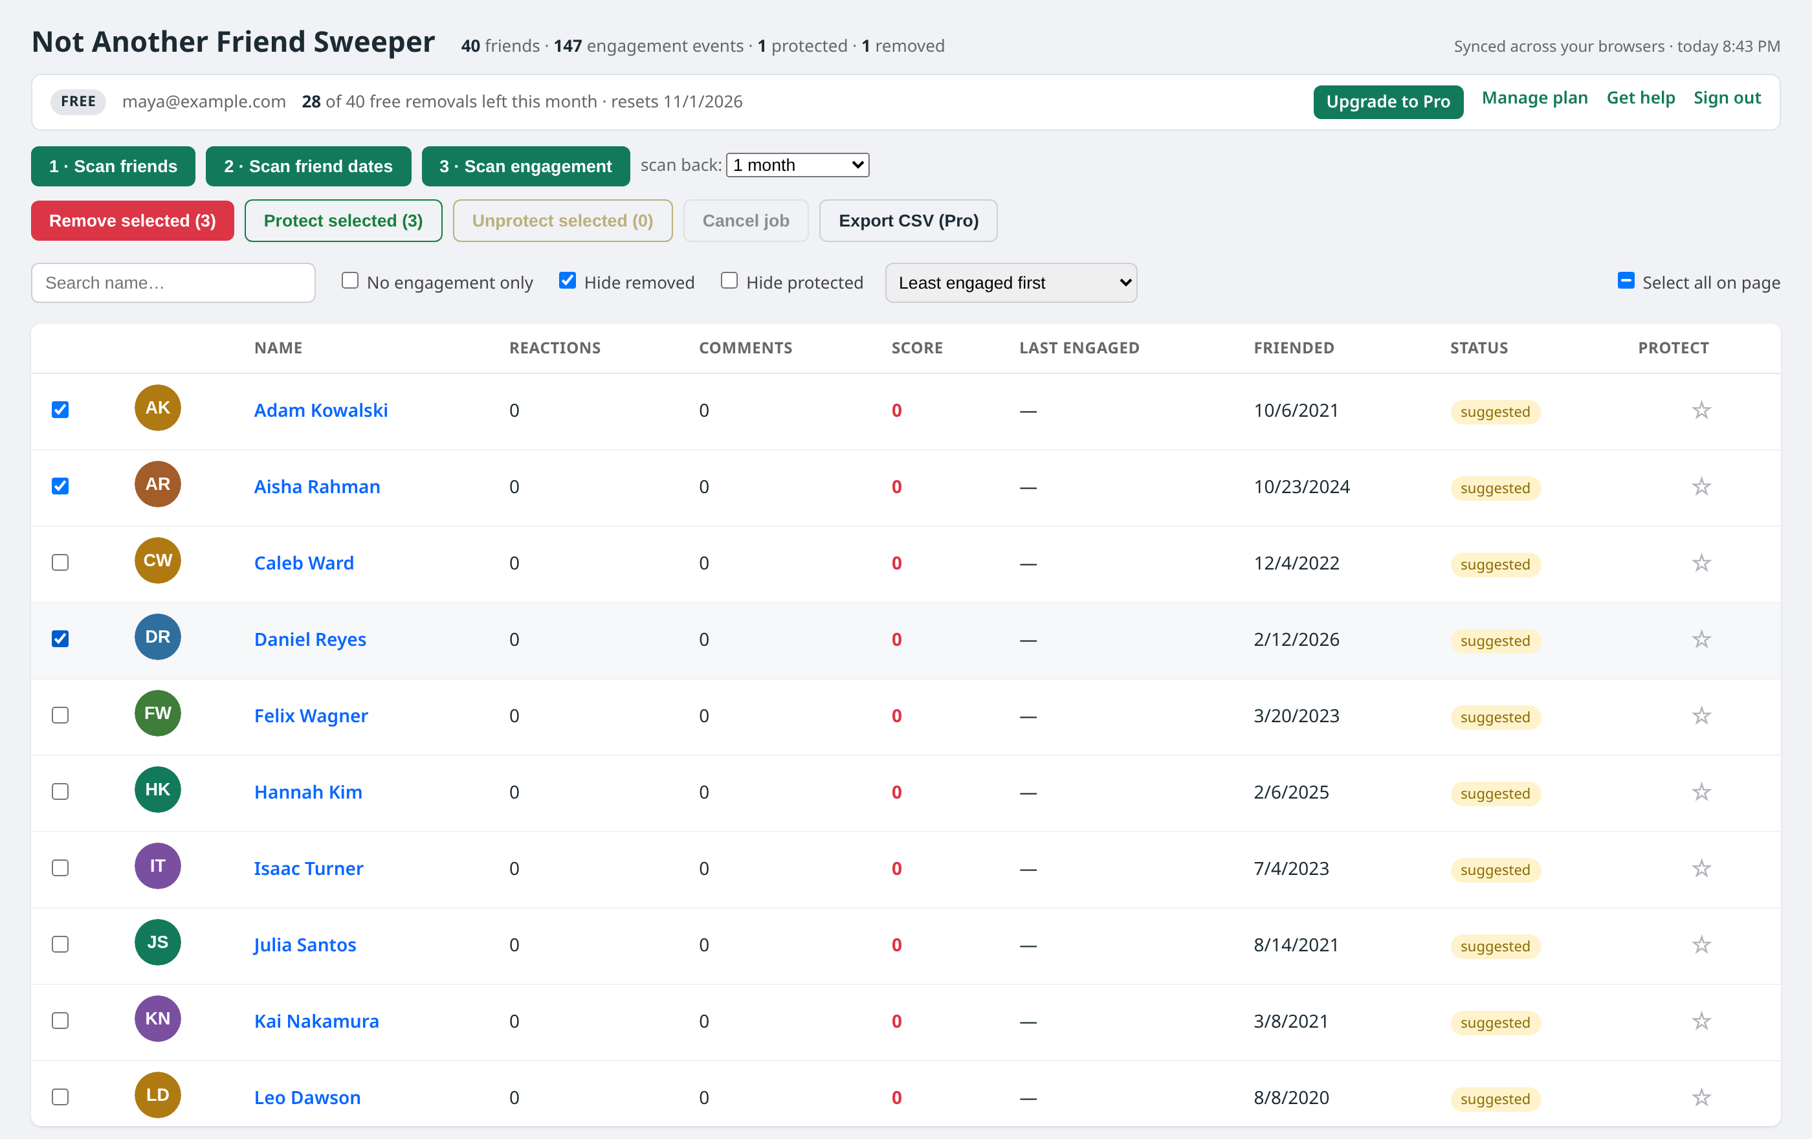Uncheck Adam Kowalski's row checkbox
The width and height of the screenshot is (1812, 1139).
[x=60, y=410]
